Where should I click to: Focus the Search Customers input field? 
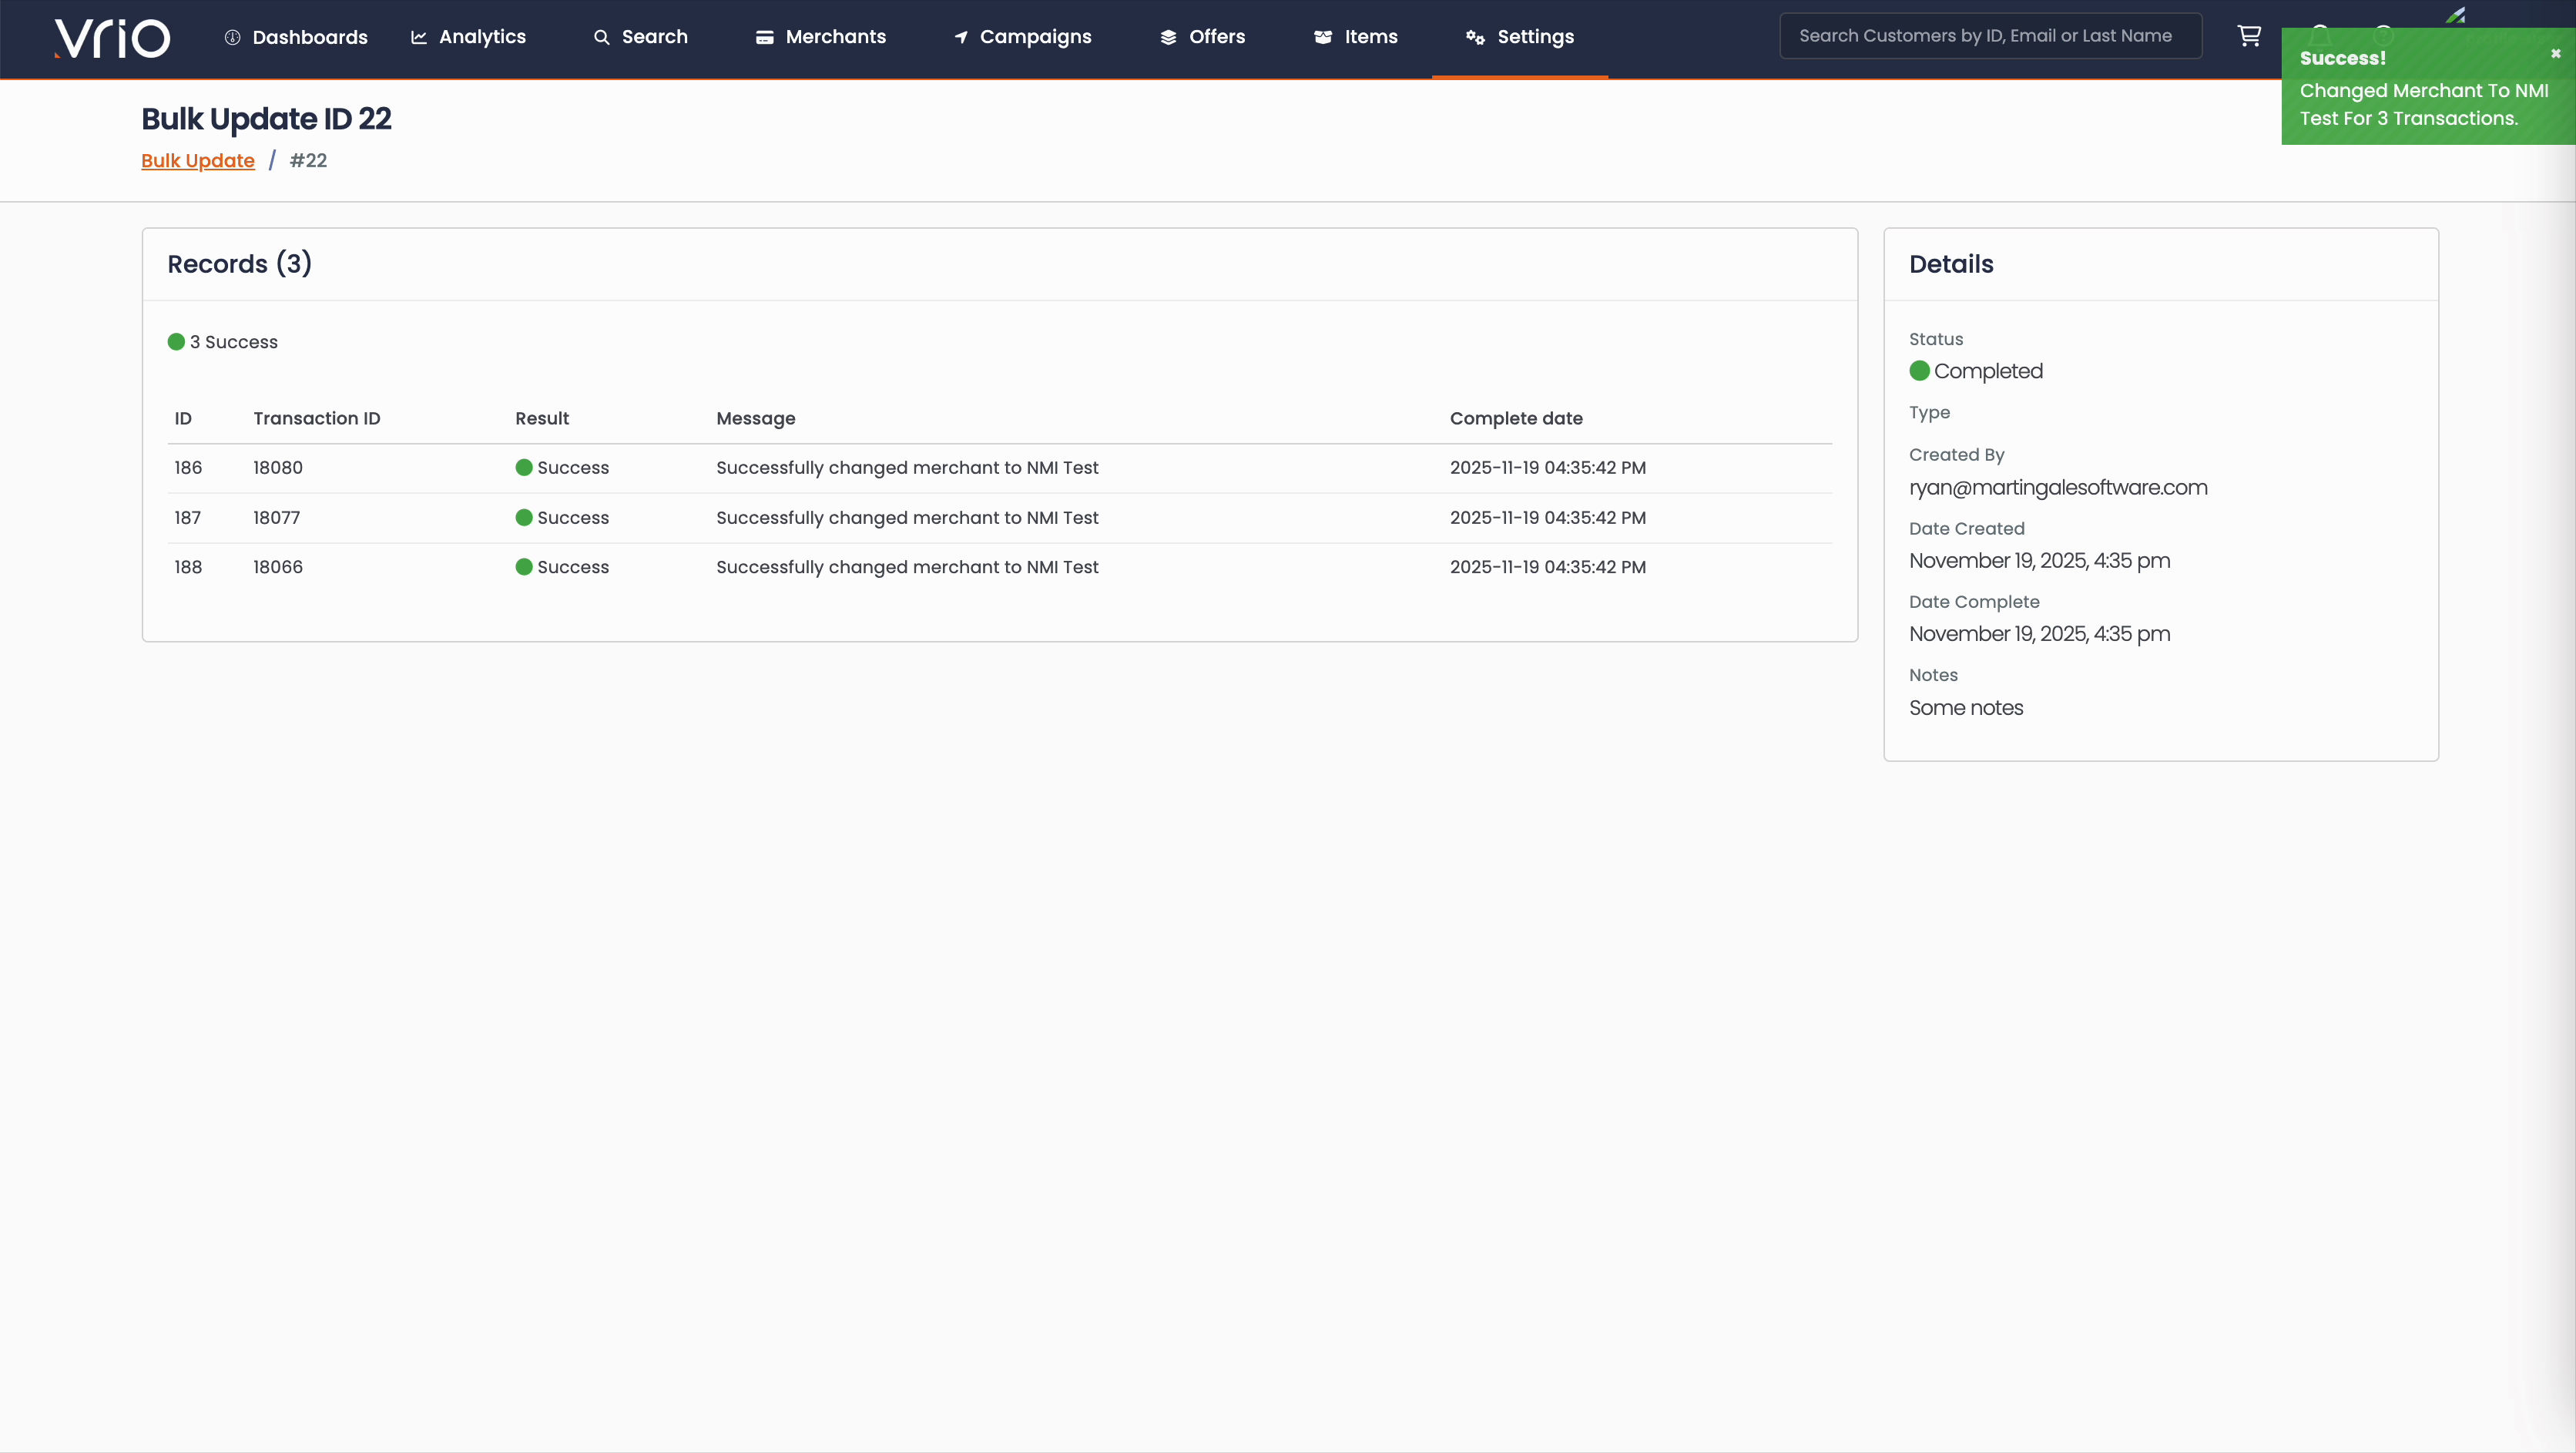coord(1990,36)
